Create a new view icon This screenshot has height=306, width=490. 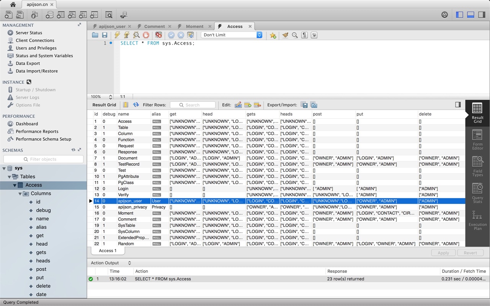pos(72,15)
